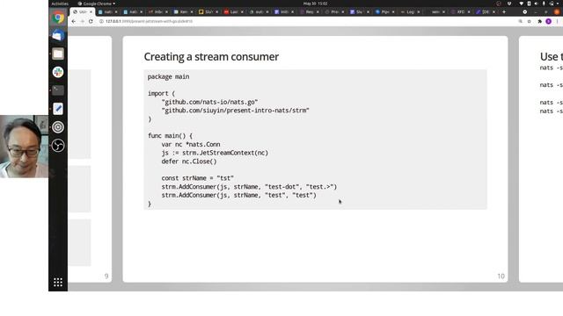
Task: Open tab search circle button in Chrome title bar
Action: pyautogui.click(x=524, y=11)
